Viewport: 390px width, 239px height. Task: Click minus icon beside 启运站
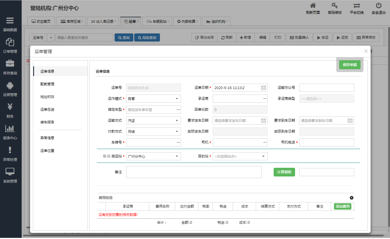pos(109,156)
